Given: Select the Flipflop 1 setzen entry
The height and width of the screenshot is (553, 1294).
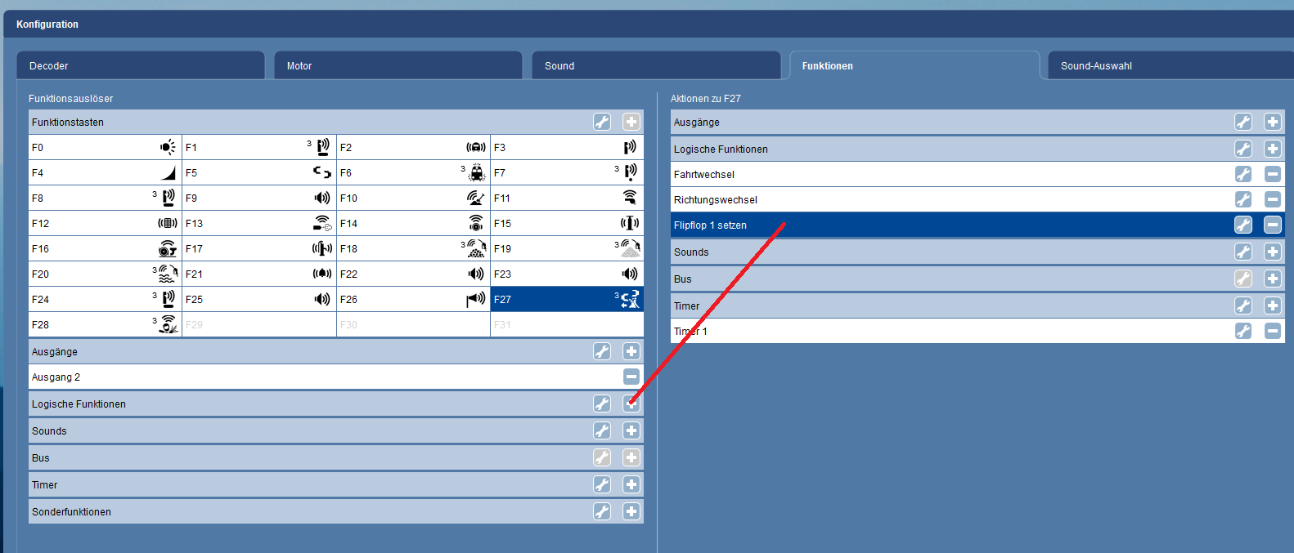Looking at the screenshot, I should (900, 225).
